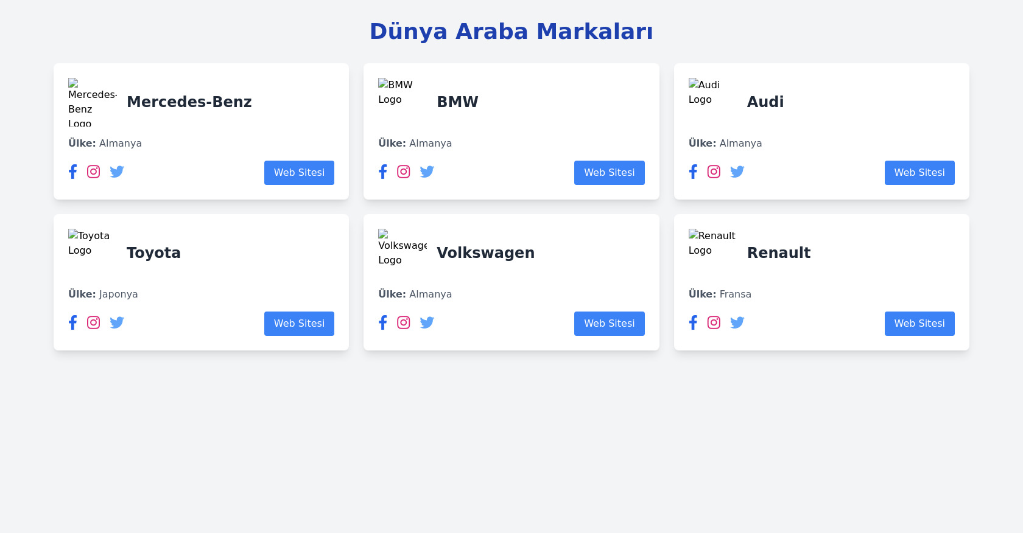
Task: Open BMW Twitter icon
Action: pos(427,172)
